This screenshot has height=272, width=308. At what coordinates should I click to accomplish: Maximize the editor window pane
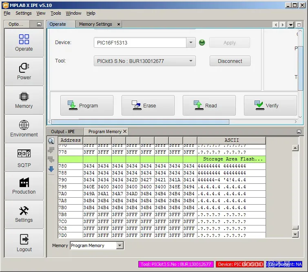(299, 25)
